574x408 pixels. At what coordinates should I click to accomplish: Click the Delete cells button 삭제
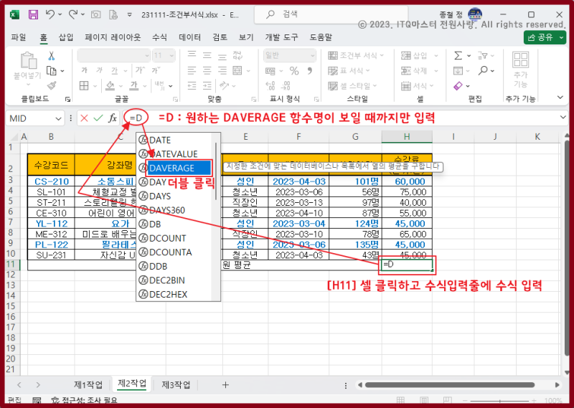pyautogui.click(x=420, y=70)
